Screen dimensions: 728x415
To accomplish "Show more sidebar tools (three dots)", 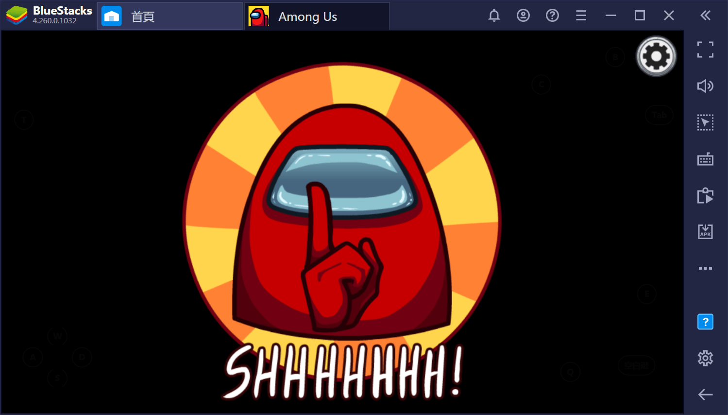I will point(705,268).
